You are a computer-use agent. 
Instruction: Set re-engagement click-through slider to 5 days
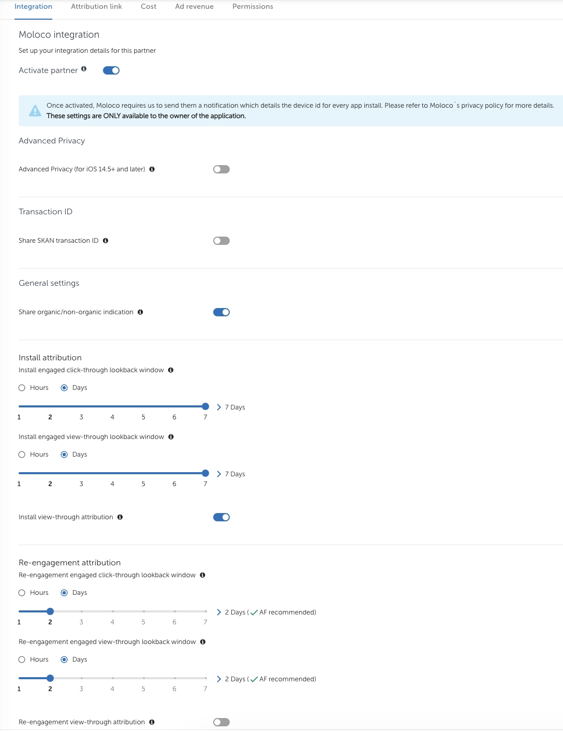(x=143, y=611)
